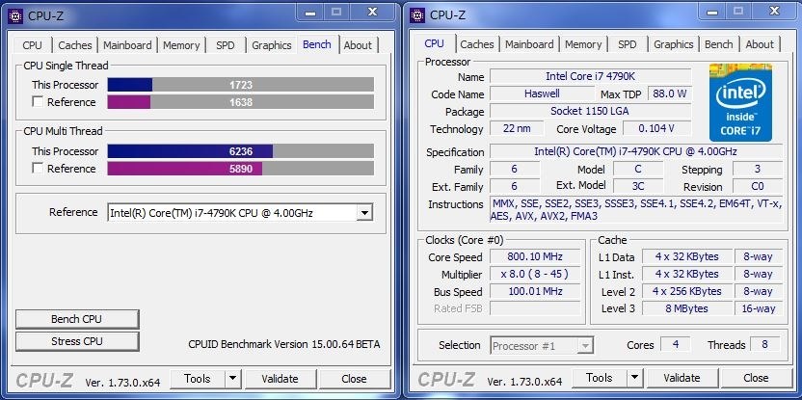This screenshot has height=400, width=802.
Task: Open the Memory tab in the right CPU window
Action: 583,44
